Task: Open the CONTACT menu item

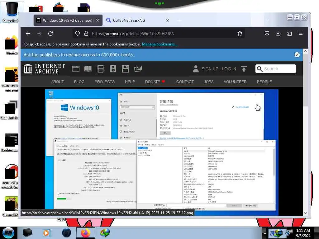Action: click(185, 82)
